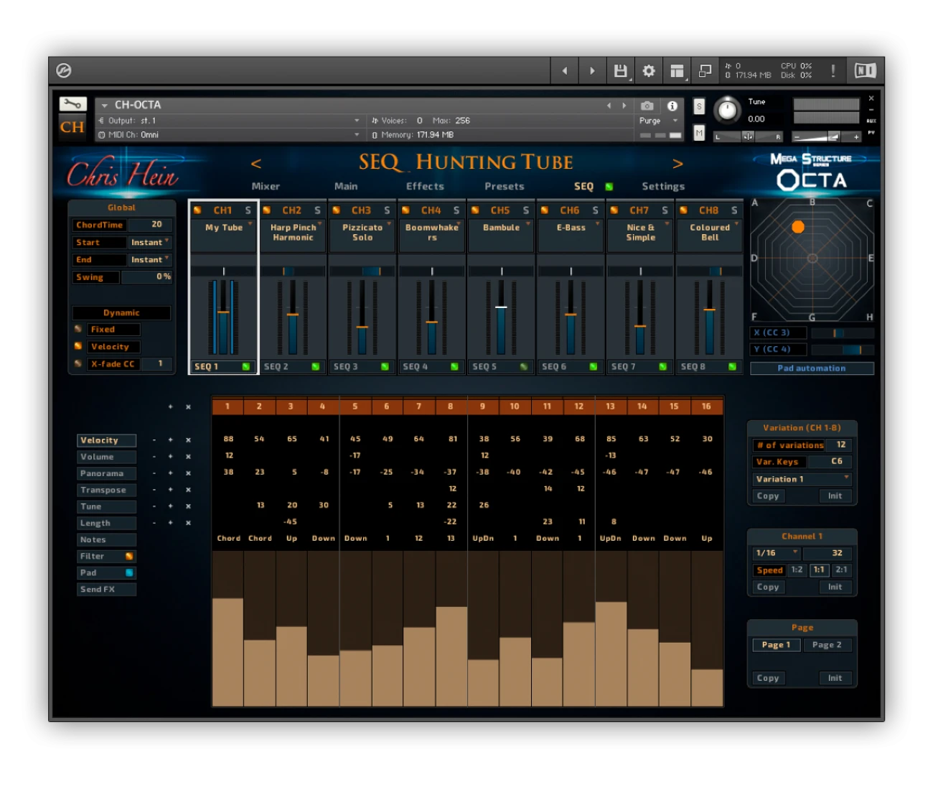Image resolution: width=933 pixels, height=785 pixels.
Task: Solo the instrument with S button
Action: [x=699, y=107]
